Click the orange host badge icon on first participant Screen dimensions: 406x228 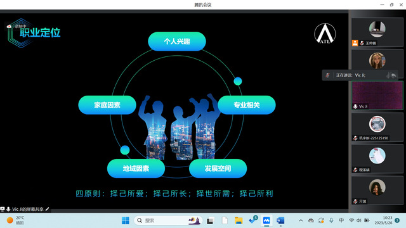pyautogui.click(x=355, y=43)
